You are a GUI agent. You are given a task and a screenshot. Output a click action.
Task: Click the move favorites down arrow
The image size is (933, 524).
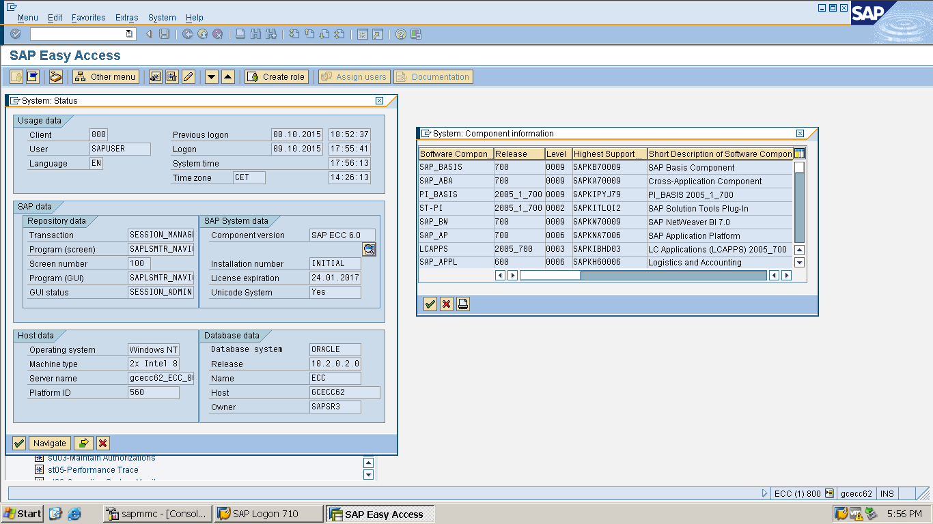[x=212, y=77]
